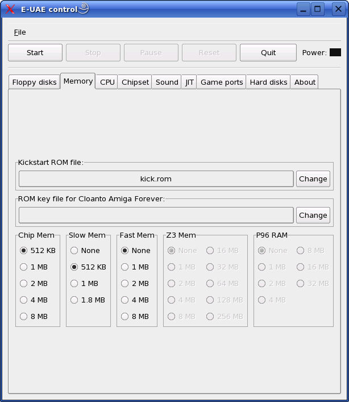The image size is (349, 402).
Task: Switch to the Floppy disks tab
Action: tap(34, 82)
